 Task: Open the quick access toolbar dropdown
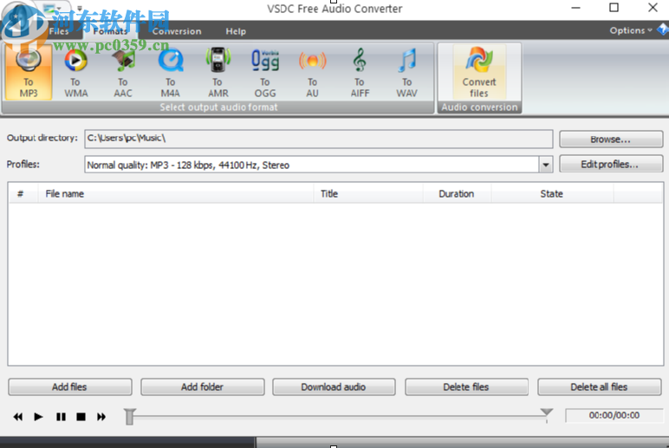(80, 8)
